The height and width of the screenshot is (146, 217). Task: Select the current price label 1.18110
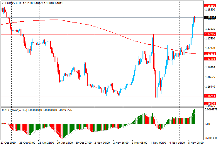coord(210,17)
